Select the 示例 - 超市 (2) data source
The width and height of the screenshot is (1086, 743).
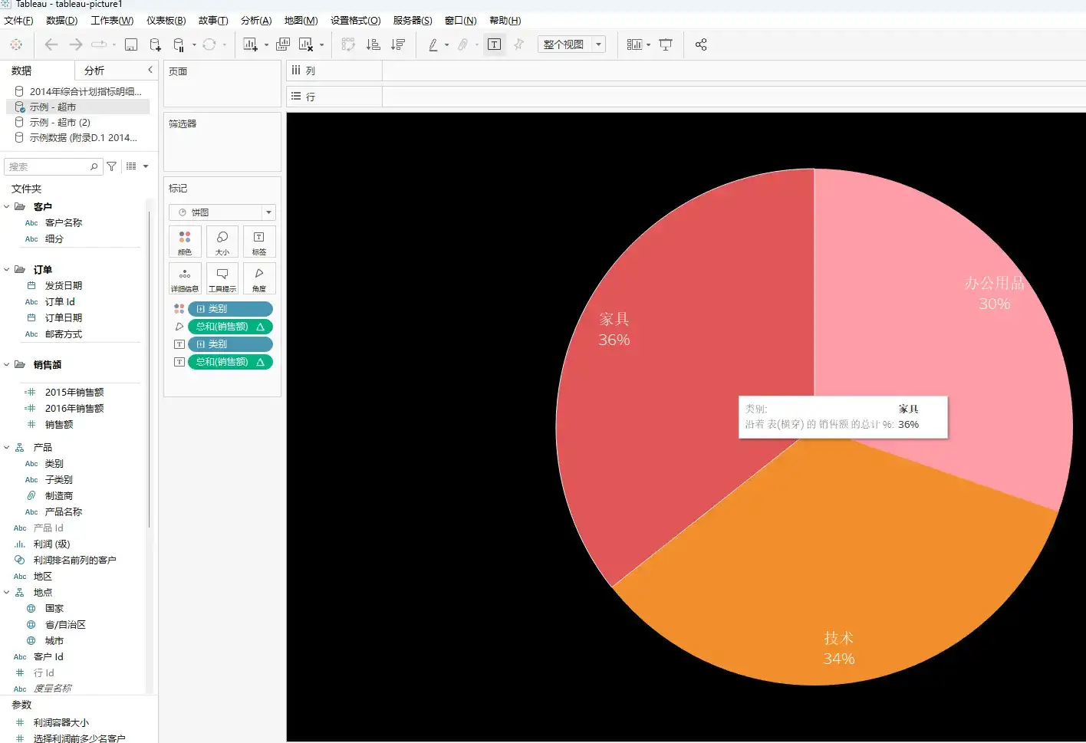click(x=60, y=123)
